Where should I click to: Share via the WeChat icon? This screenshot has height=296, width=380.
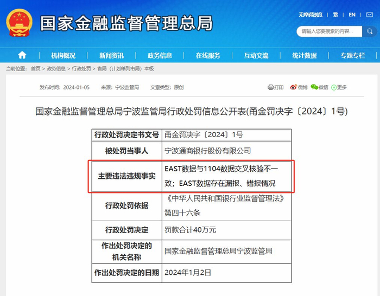tap(314, 87)
